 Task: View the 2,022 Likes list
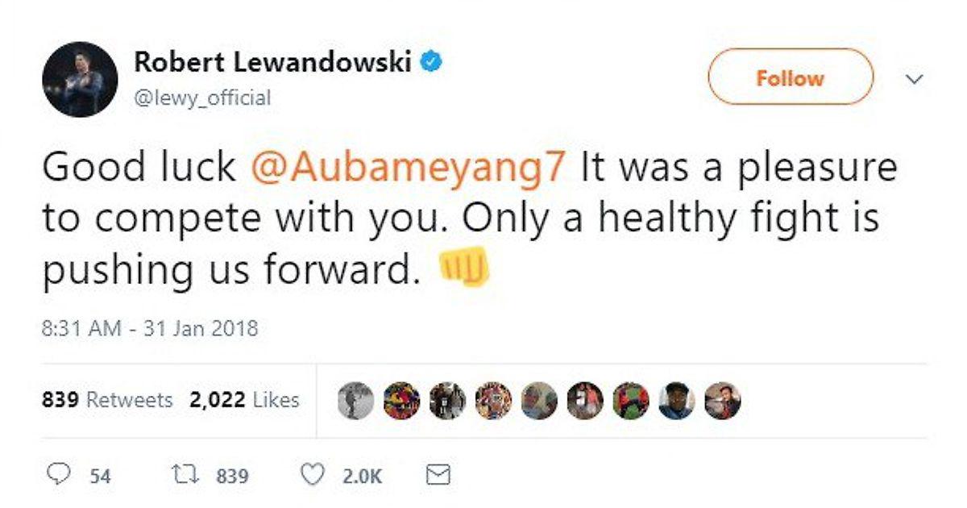245,400
